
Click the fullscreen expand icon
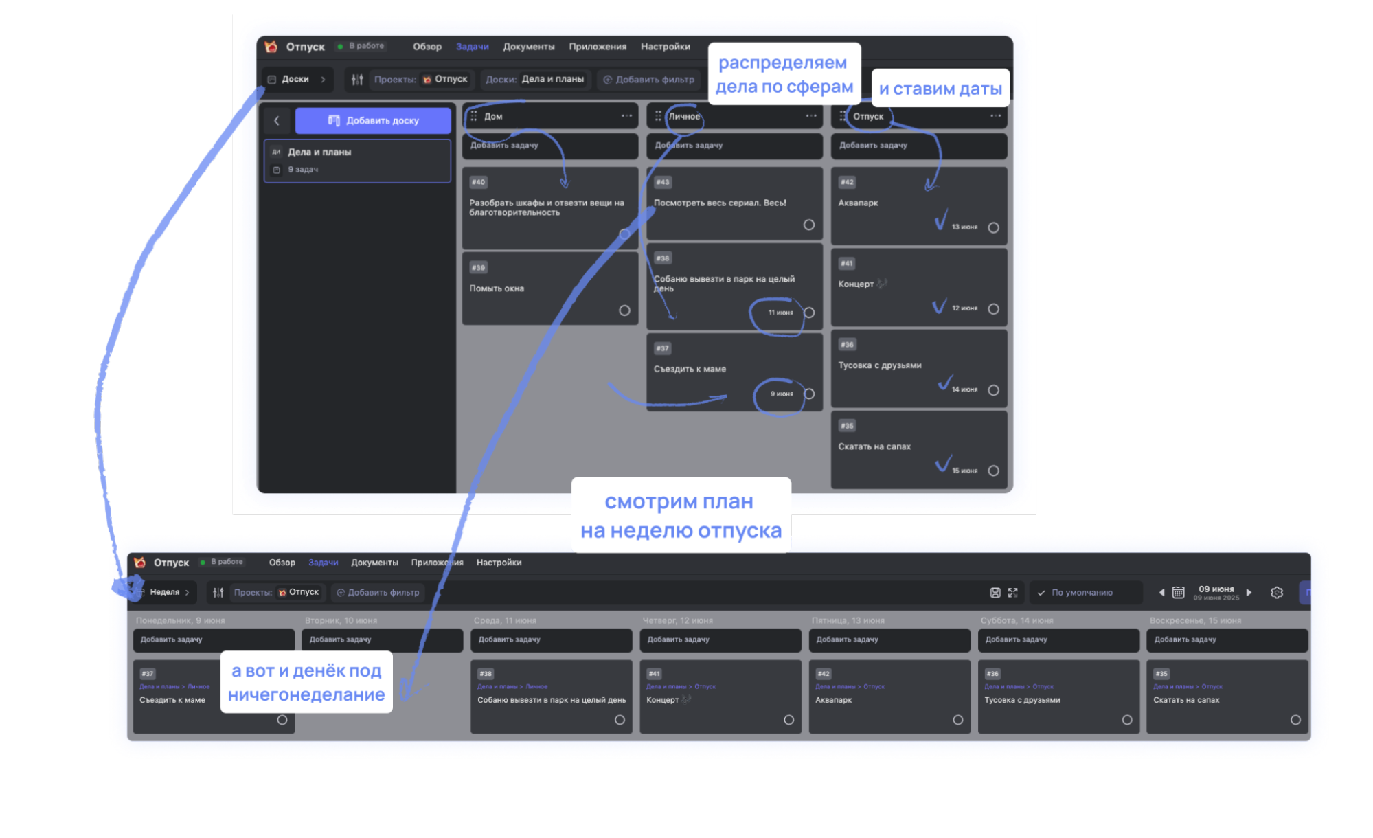click(x=1012, y=592)
